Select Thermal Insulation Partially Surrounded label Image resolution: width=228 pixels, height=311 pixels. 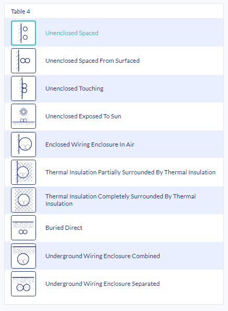(130, 172)
